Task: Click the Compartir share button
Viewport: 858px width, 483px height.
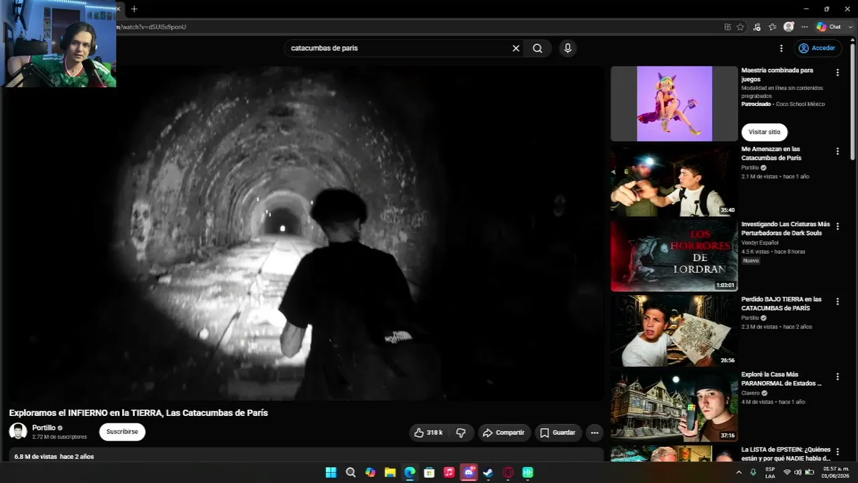Action: (504, 433)
